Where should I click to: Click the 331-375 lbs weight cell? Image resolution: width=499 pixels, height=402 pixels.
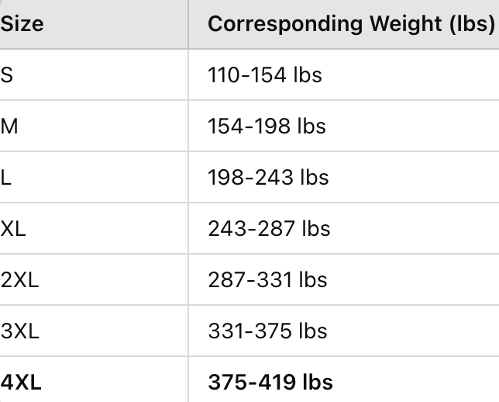267,331
